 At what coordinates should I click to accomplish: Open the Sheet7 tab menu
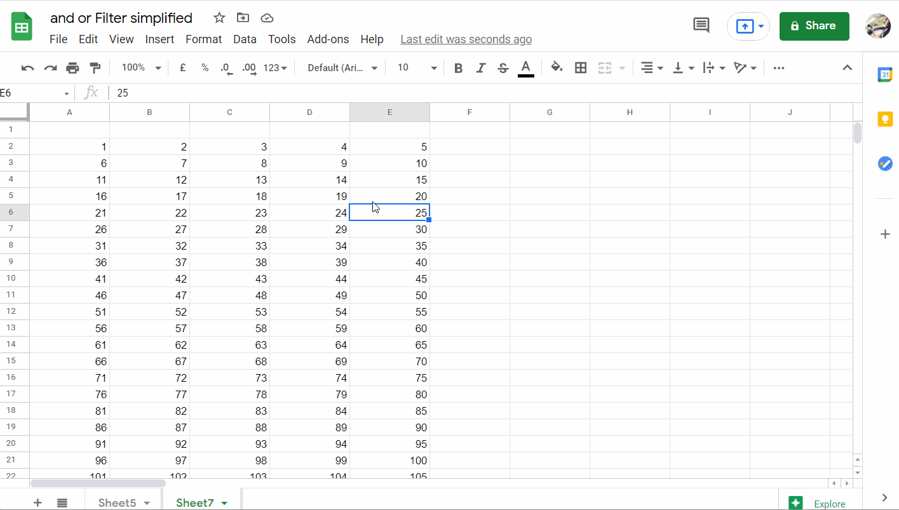225,502
